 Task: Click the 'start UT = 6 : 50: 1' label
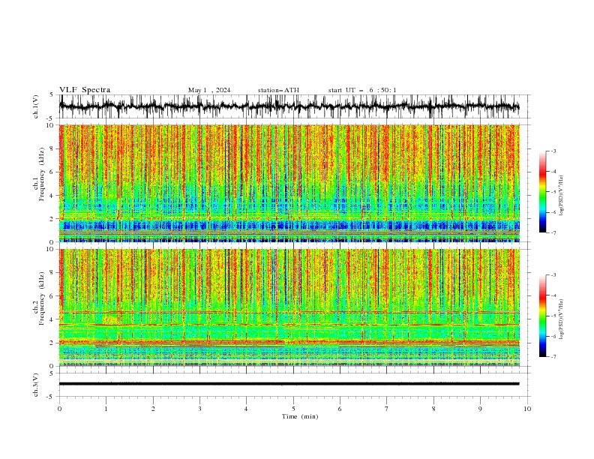click(x=362, y=90)
